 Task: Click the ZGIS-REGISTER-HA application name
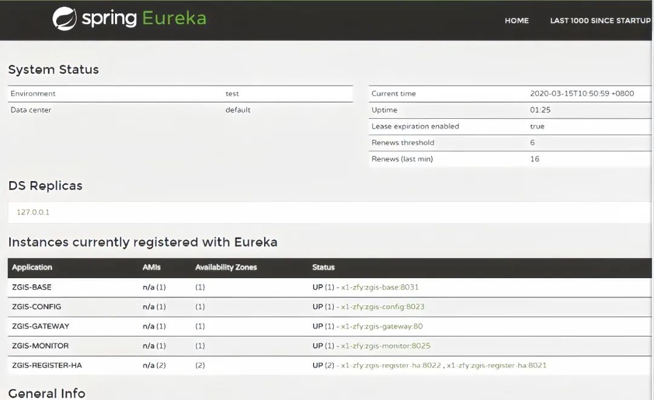click(x=47, y=365)
